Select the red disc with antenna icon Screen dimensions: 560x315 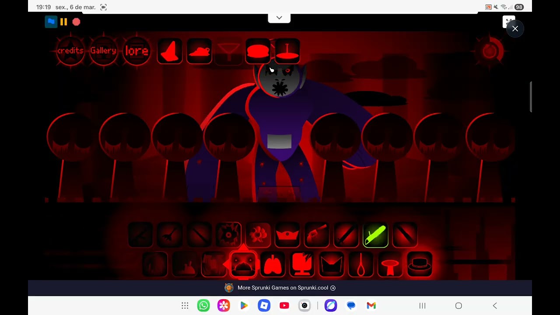click(x=287, y=51)
